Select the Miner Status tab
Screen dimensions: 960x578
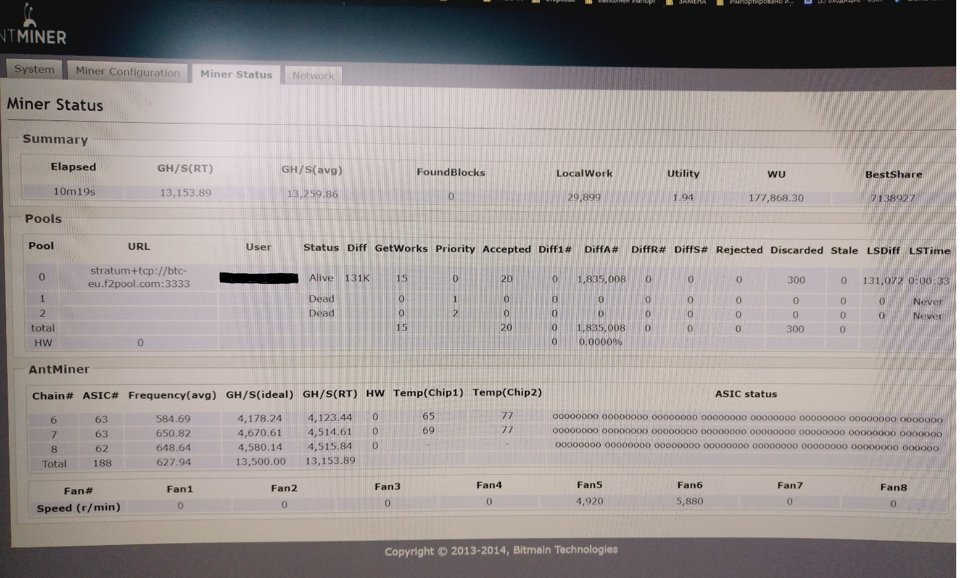click(236, 74)
